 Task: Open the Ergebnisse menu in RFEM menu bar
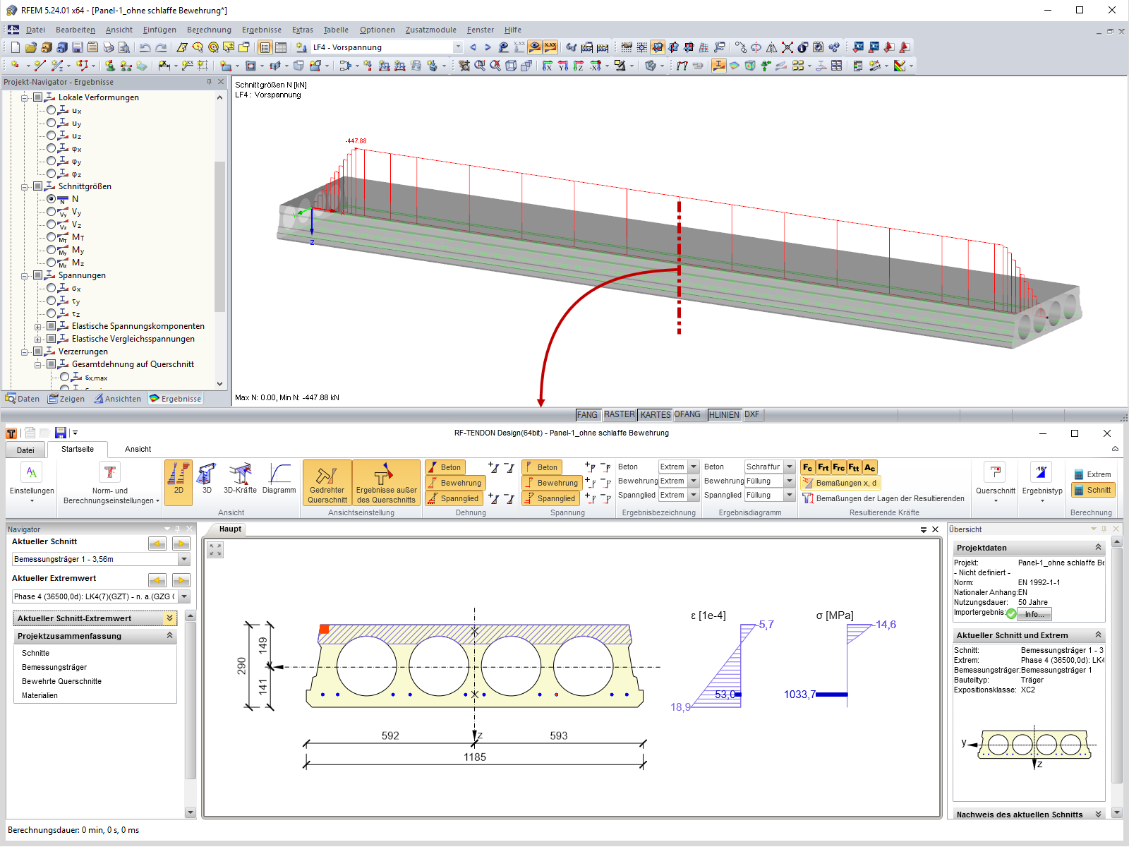[x=262, y=30]
